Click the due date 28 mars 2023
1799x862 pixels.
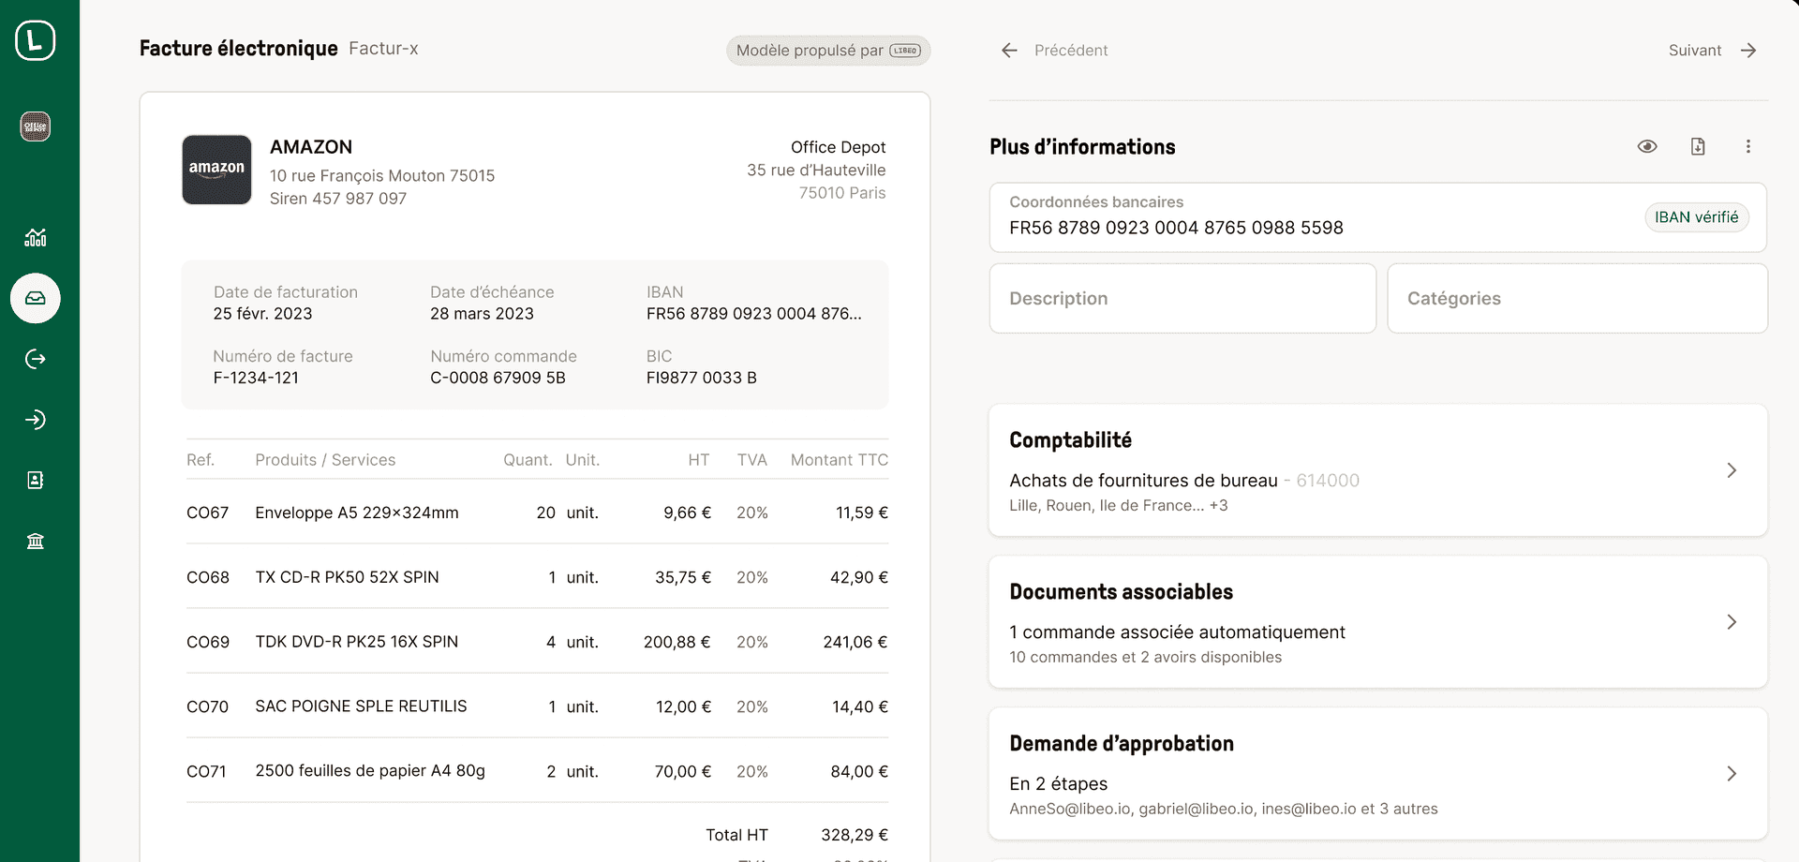[482, 314]
